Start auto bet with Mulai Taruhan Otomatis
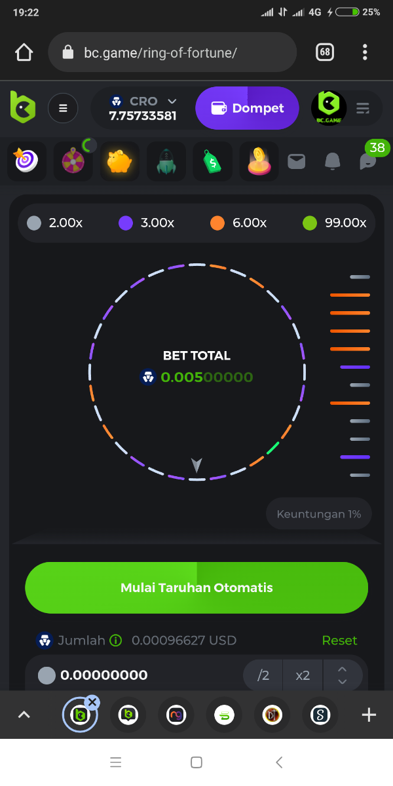Image resolution: width=393 pixels, height=786 pixels. [196, 588]
